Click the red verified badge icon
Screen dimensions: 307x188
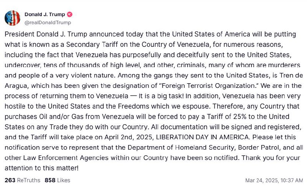tap(70, 15)
